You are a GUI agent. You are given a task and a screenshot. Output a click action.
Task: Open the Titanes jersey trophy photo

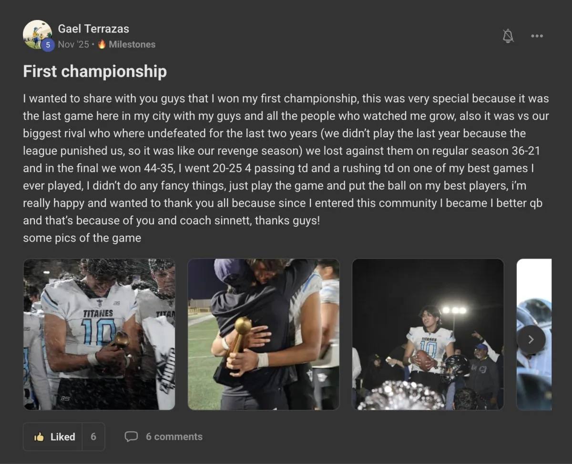(99, 334)
